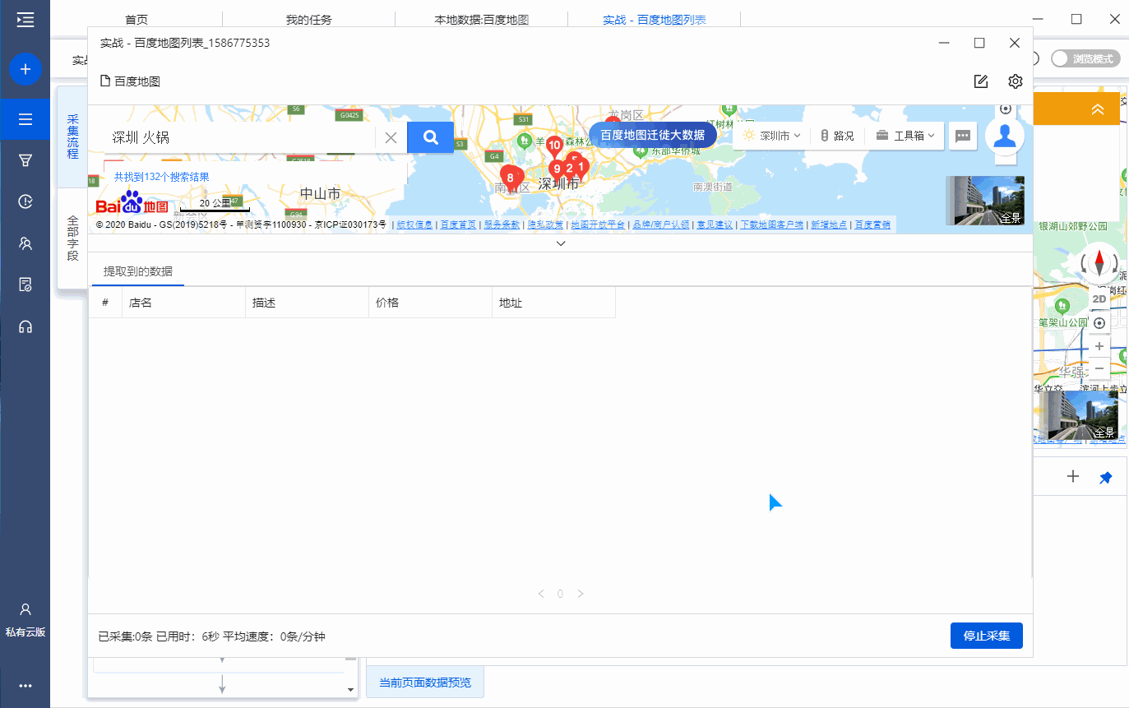Click the Baidu map feedback message icon
This screenshot has width=1129, height=708.
tap(963, 136)
